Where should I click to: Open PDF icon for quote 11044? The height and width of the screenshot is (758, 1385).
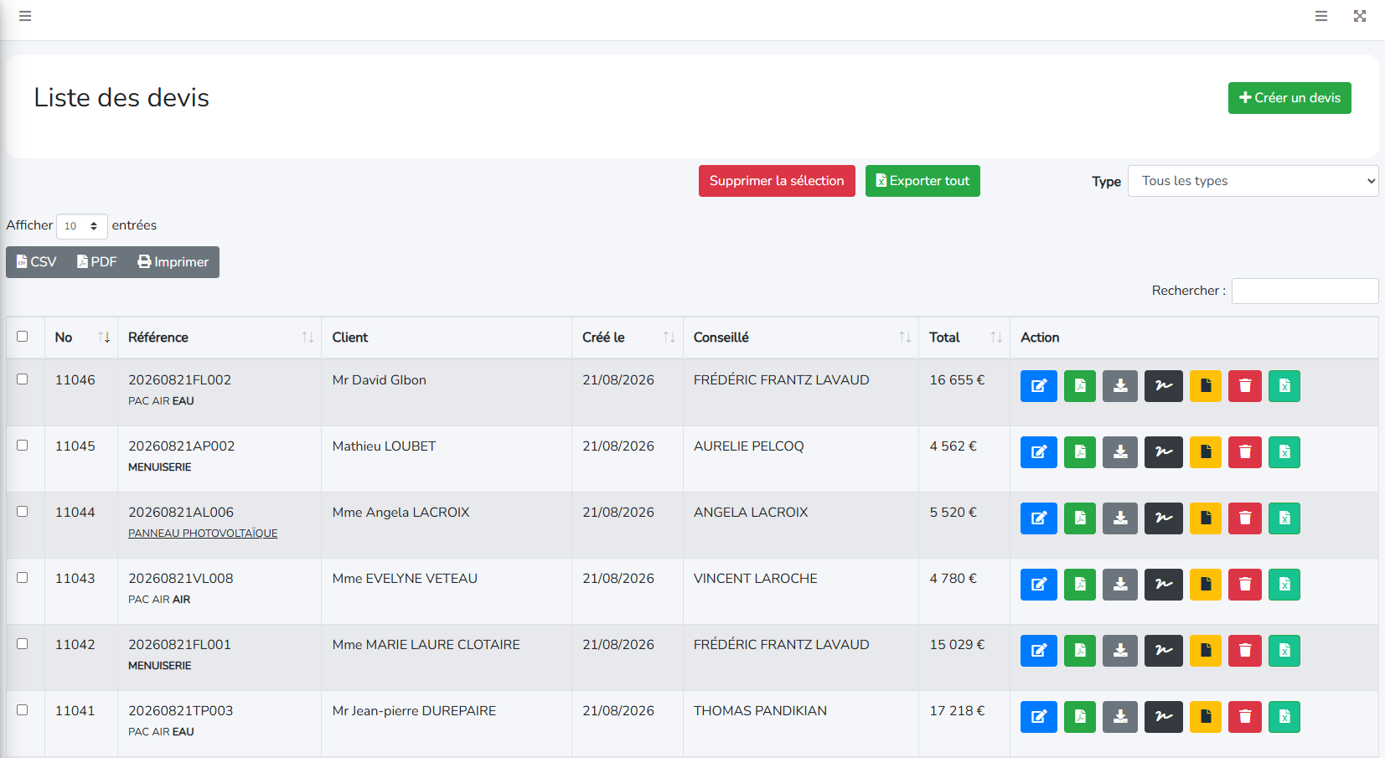tap(1080, 518)
